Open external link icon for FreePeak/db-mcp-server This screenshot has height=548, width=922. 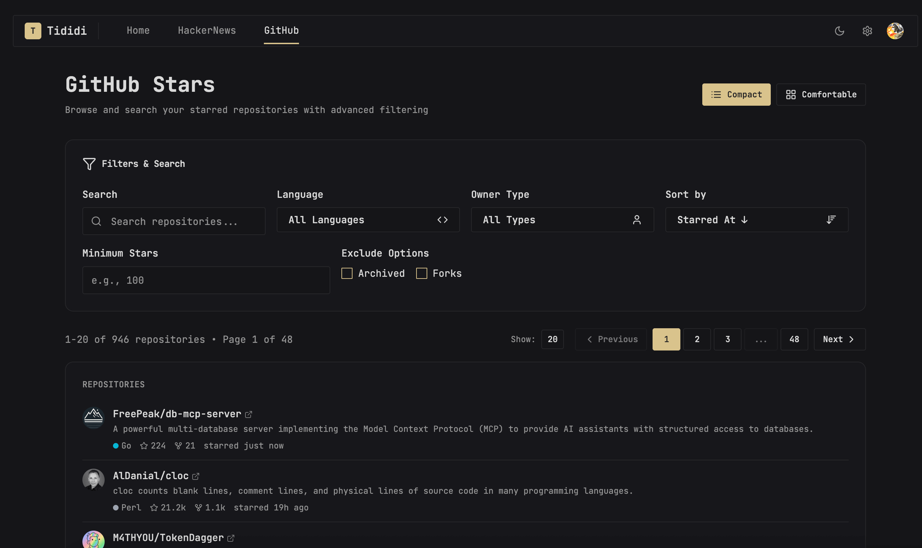(248, 414)
